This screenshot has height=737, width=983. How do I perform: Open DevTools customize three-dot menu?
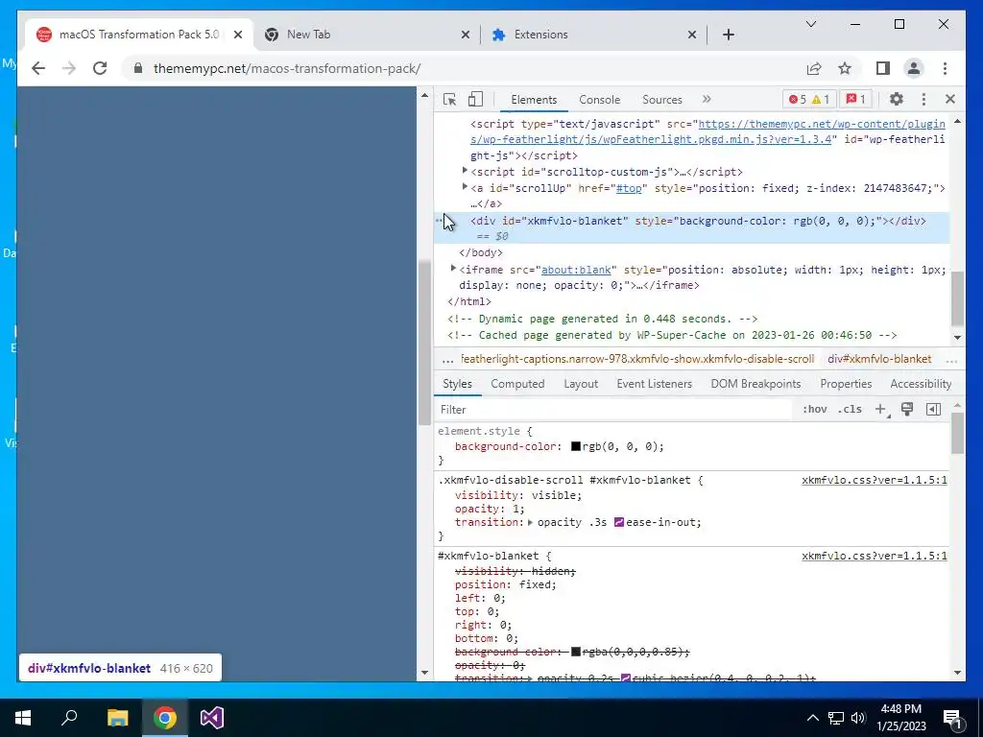[923, 99]
